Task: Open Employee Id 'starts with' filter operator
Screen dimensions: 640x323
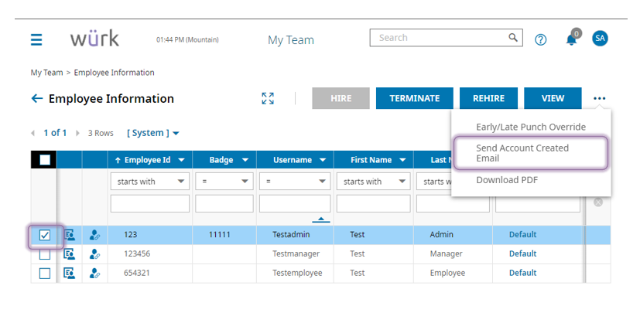Action: pos(150,182)
